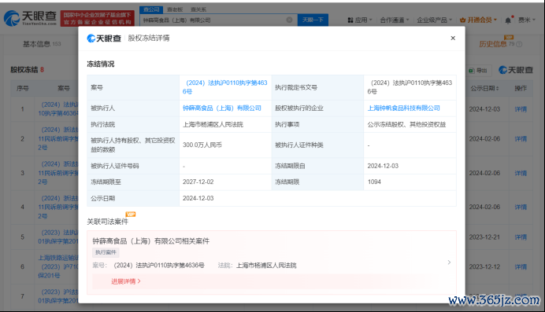545x312 pixels.
Task: Open 详情 for the 2024-12-03 row
Action: pyautogui.click(x=521, y=109)
